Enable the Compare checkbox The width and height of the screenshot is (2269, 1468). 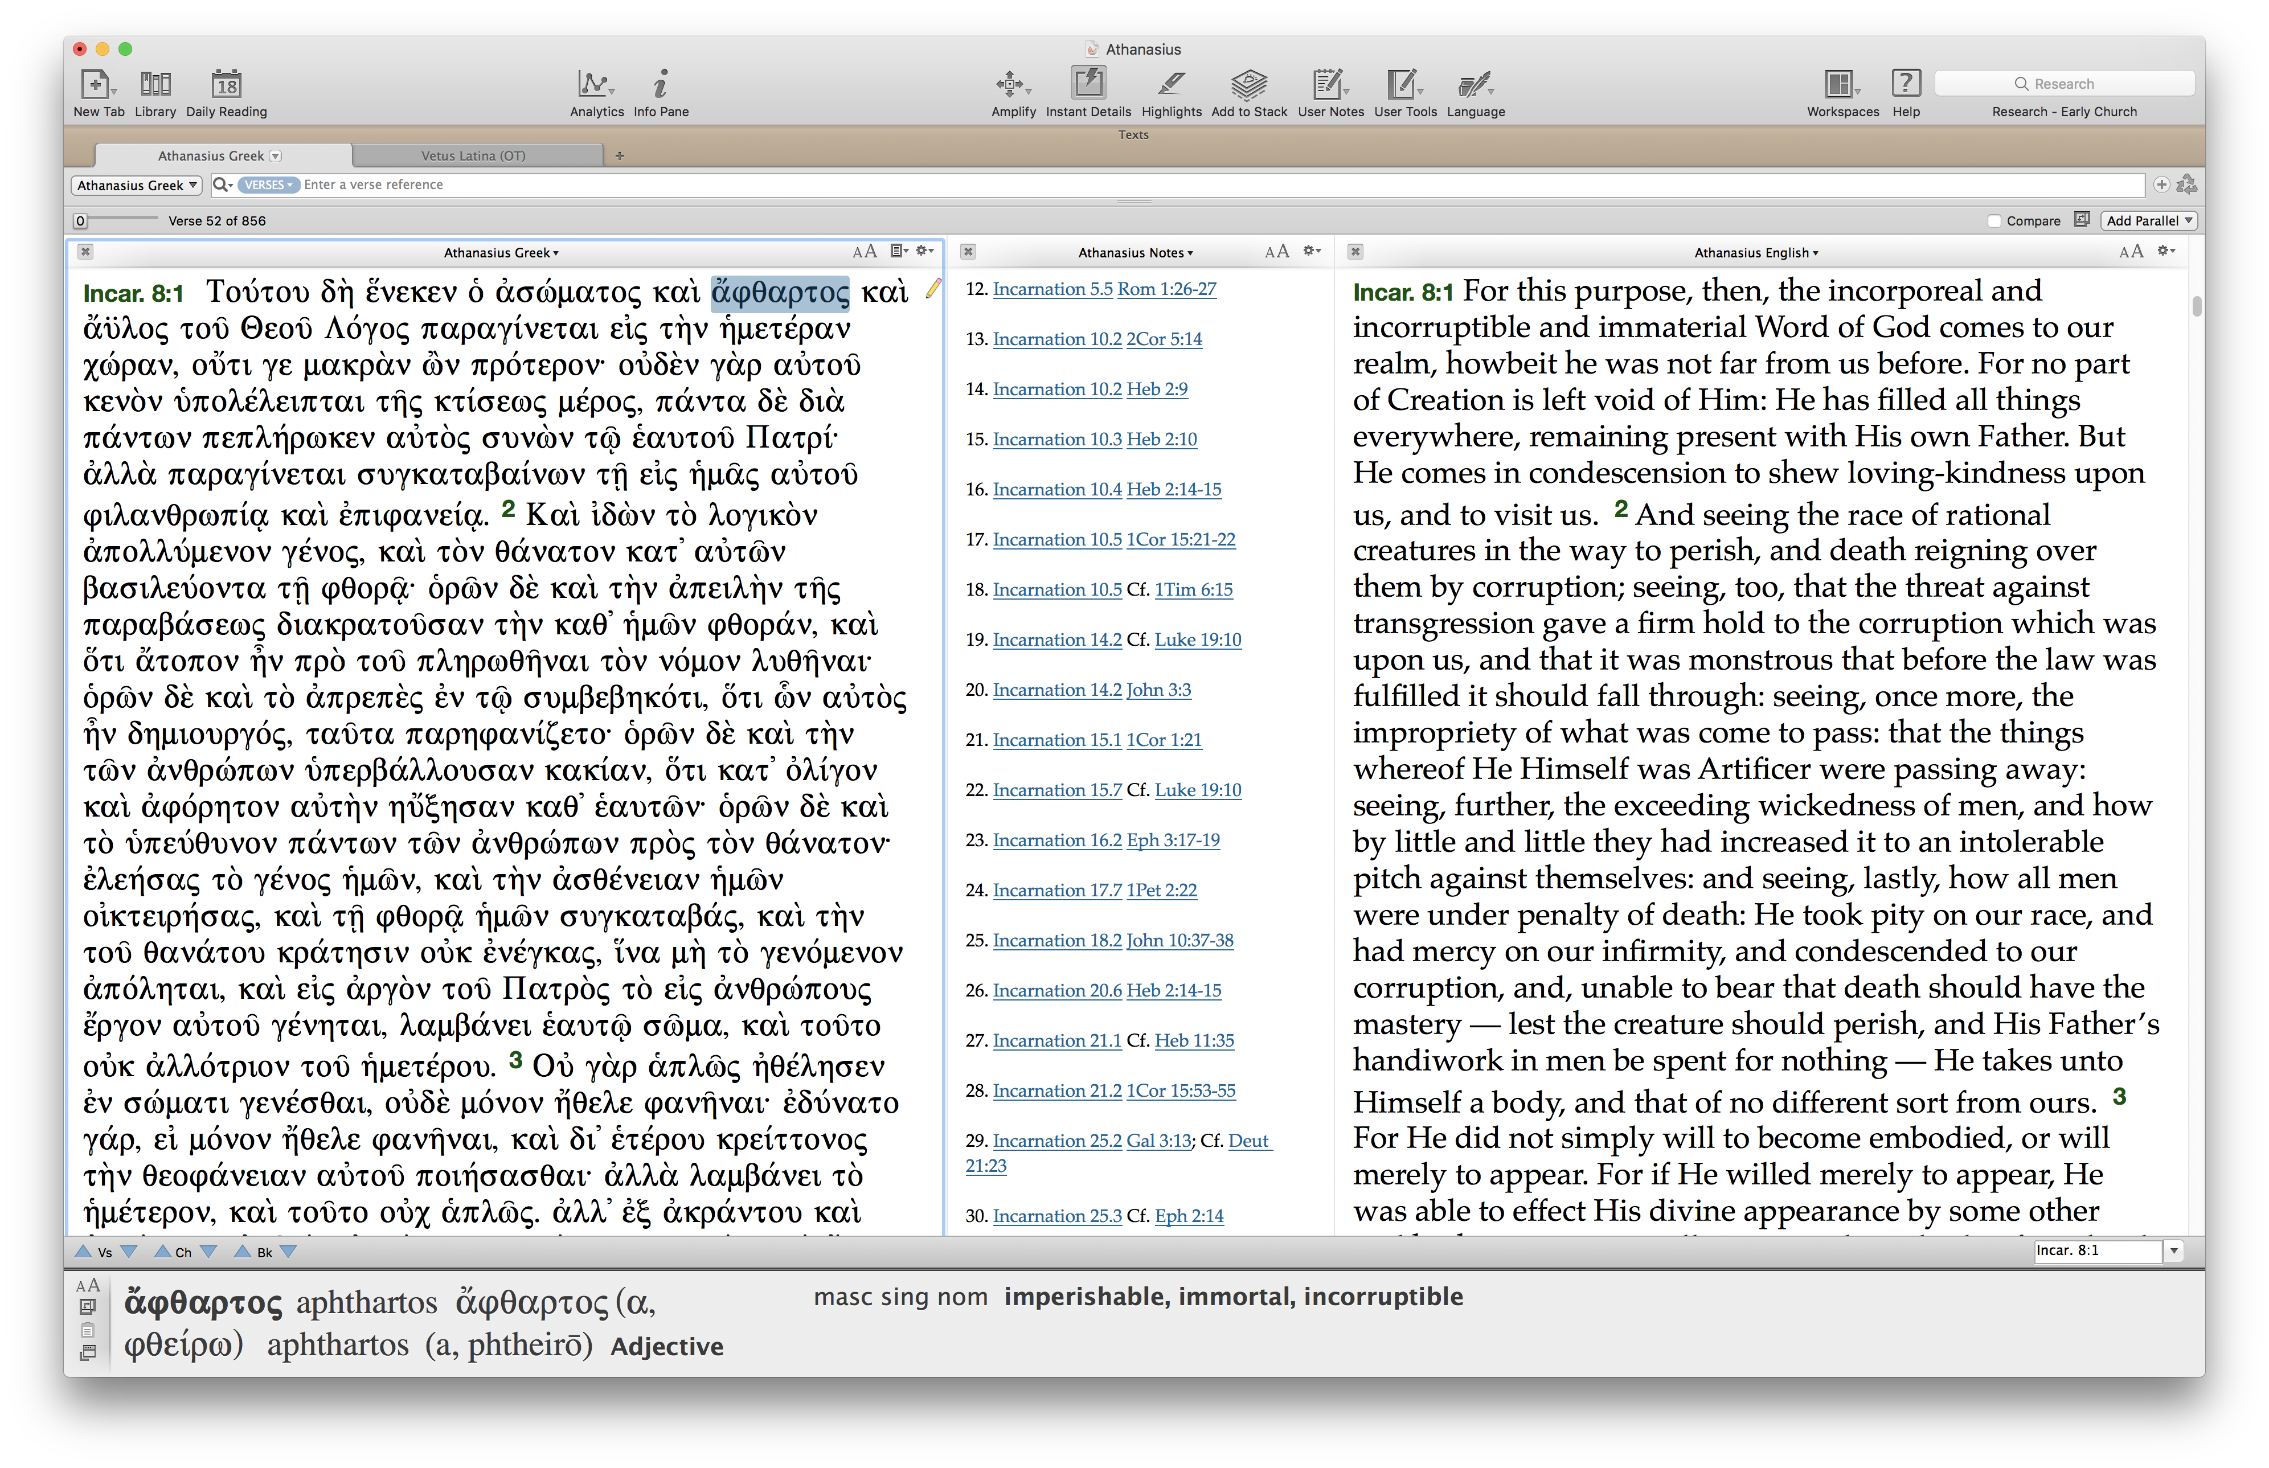coord(1993,221)
